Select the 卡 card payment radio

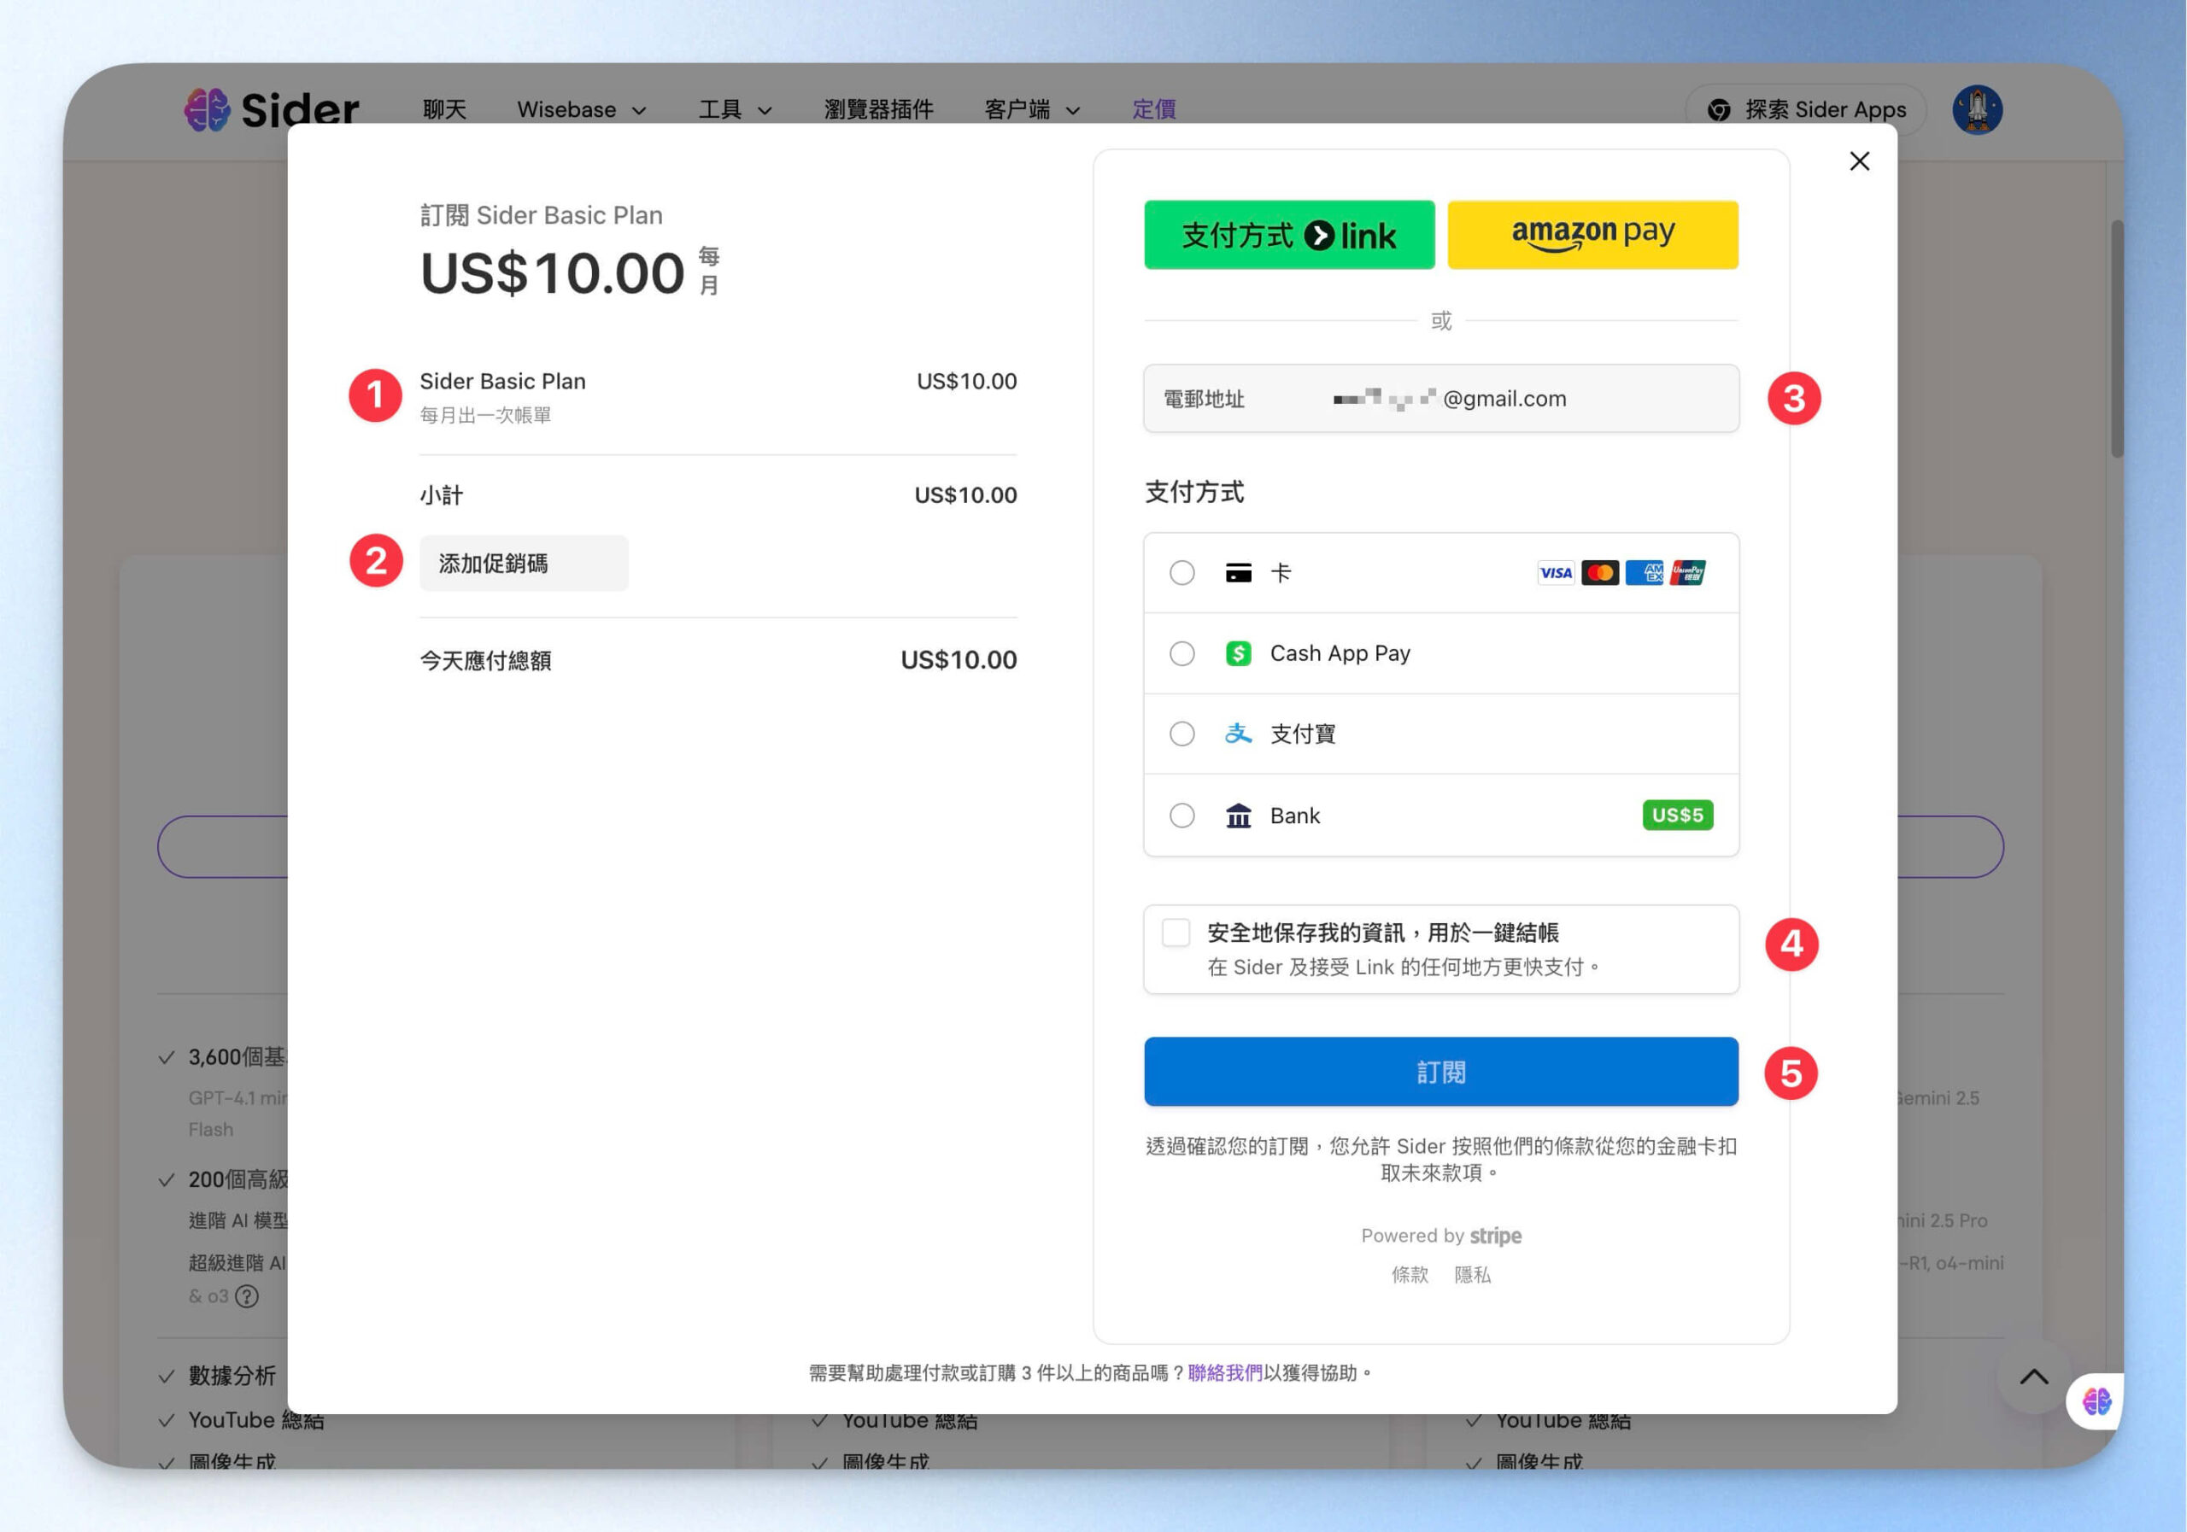[x=1182, y=572]
